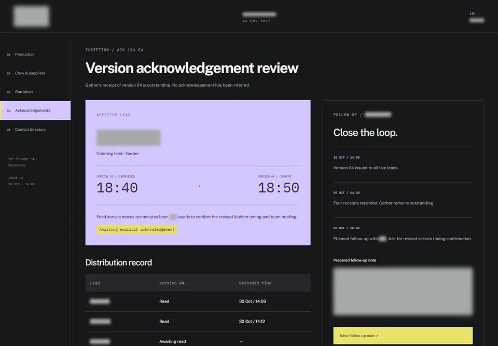The height and width of the screenshot is (346, 498).
Task: Click the blurred affected lead name
Action: coord(128,138)
